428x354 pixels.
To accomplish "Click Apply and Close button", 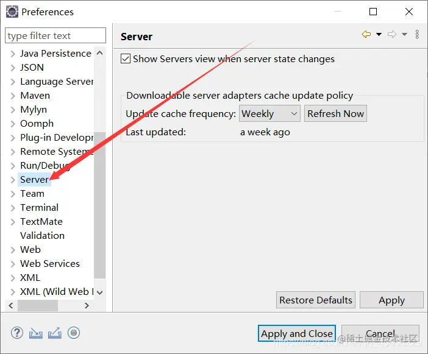I will point(297,333).
